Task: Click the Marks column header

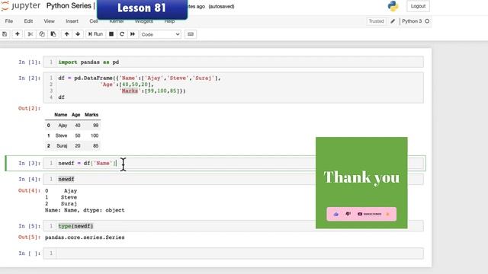Action: click(x=91, y=115)
